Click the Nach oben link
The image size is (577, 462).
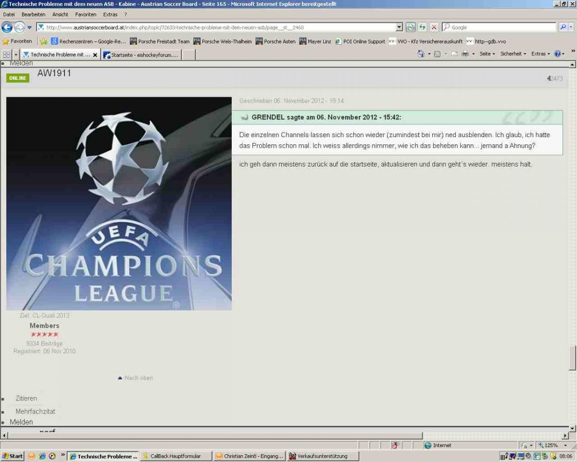pos(135,378)
